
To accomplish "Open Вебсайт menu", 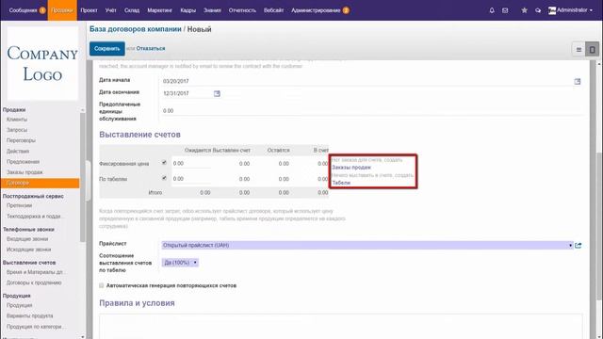I will [273, 10].
